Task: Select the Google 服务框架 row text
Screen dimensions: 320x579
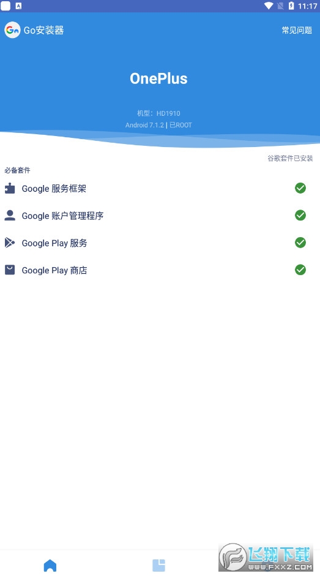Action: click(54, 189)
